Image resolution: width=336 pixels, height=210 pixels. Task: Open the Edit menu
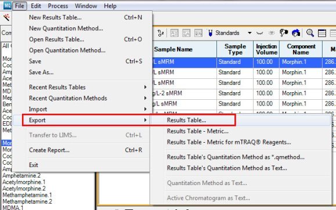pyautogui.click(x=36, y=6)
